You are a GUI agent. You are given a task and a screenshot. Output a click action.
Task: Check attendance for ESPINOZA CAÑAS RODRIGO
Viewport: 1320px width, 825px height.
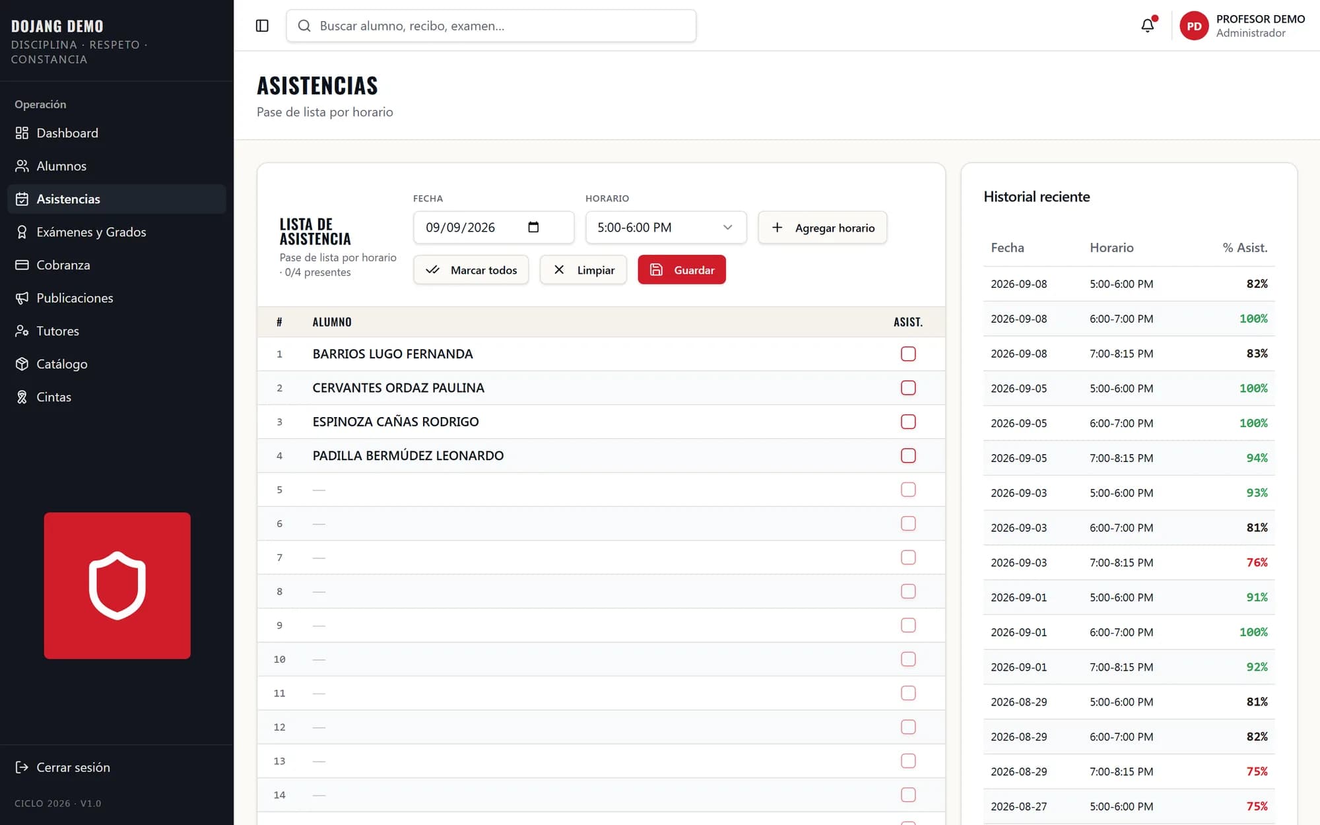pyautogui.click(x=908, y=422)
